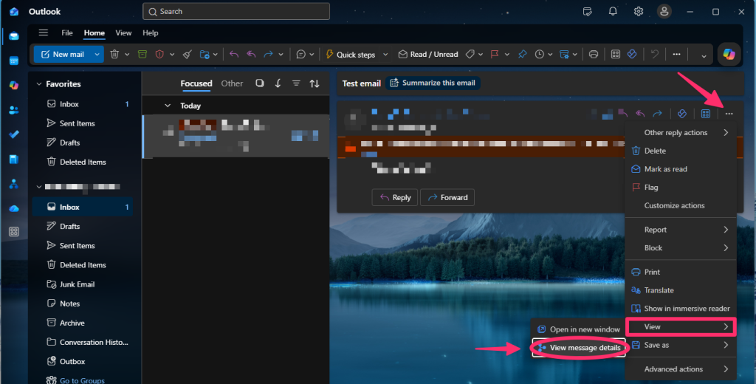Toggle the hamburger navigation pane button

[44, 32]
